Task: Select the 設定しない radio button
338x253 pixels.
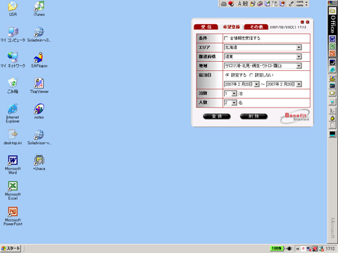Action: 251,75
